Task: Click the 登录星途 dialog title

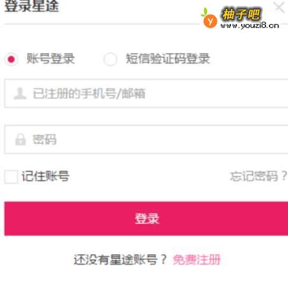Action: tap(31, 6)
